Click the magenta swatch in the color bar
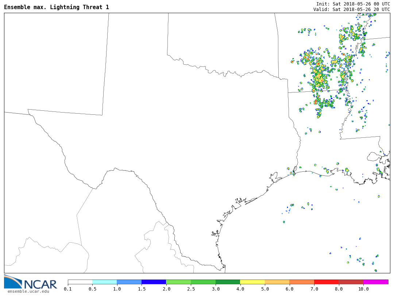 point(376,282)
